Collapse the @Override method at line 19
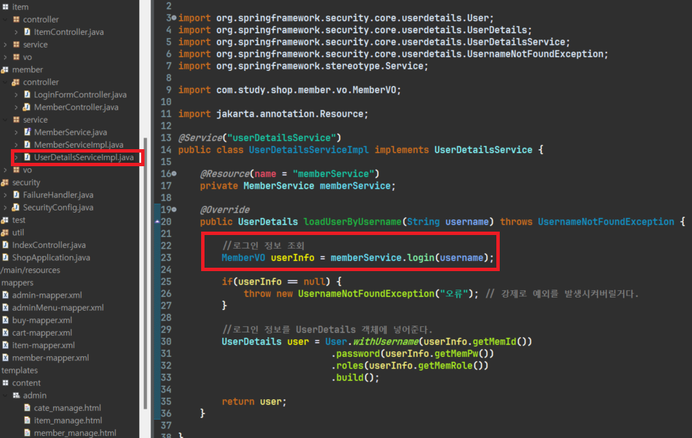Viewport: 692px width, 438px height. [x=175, y=210]
